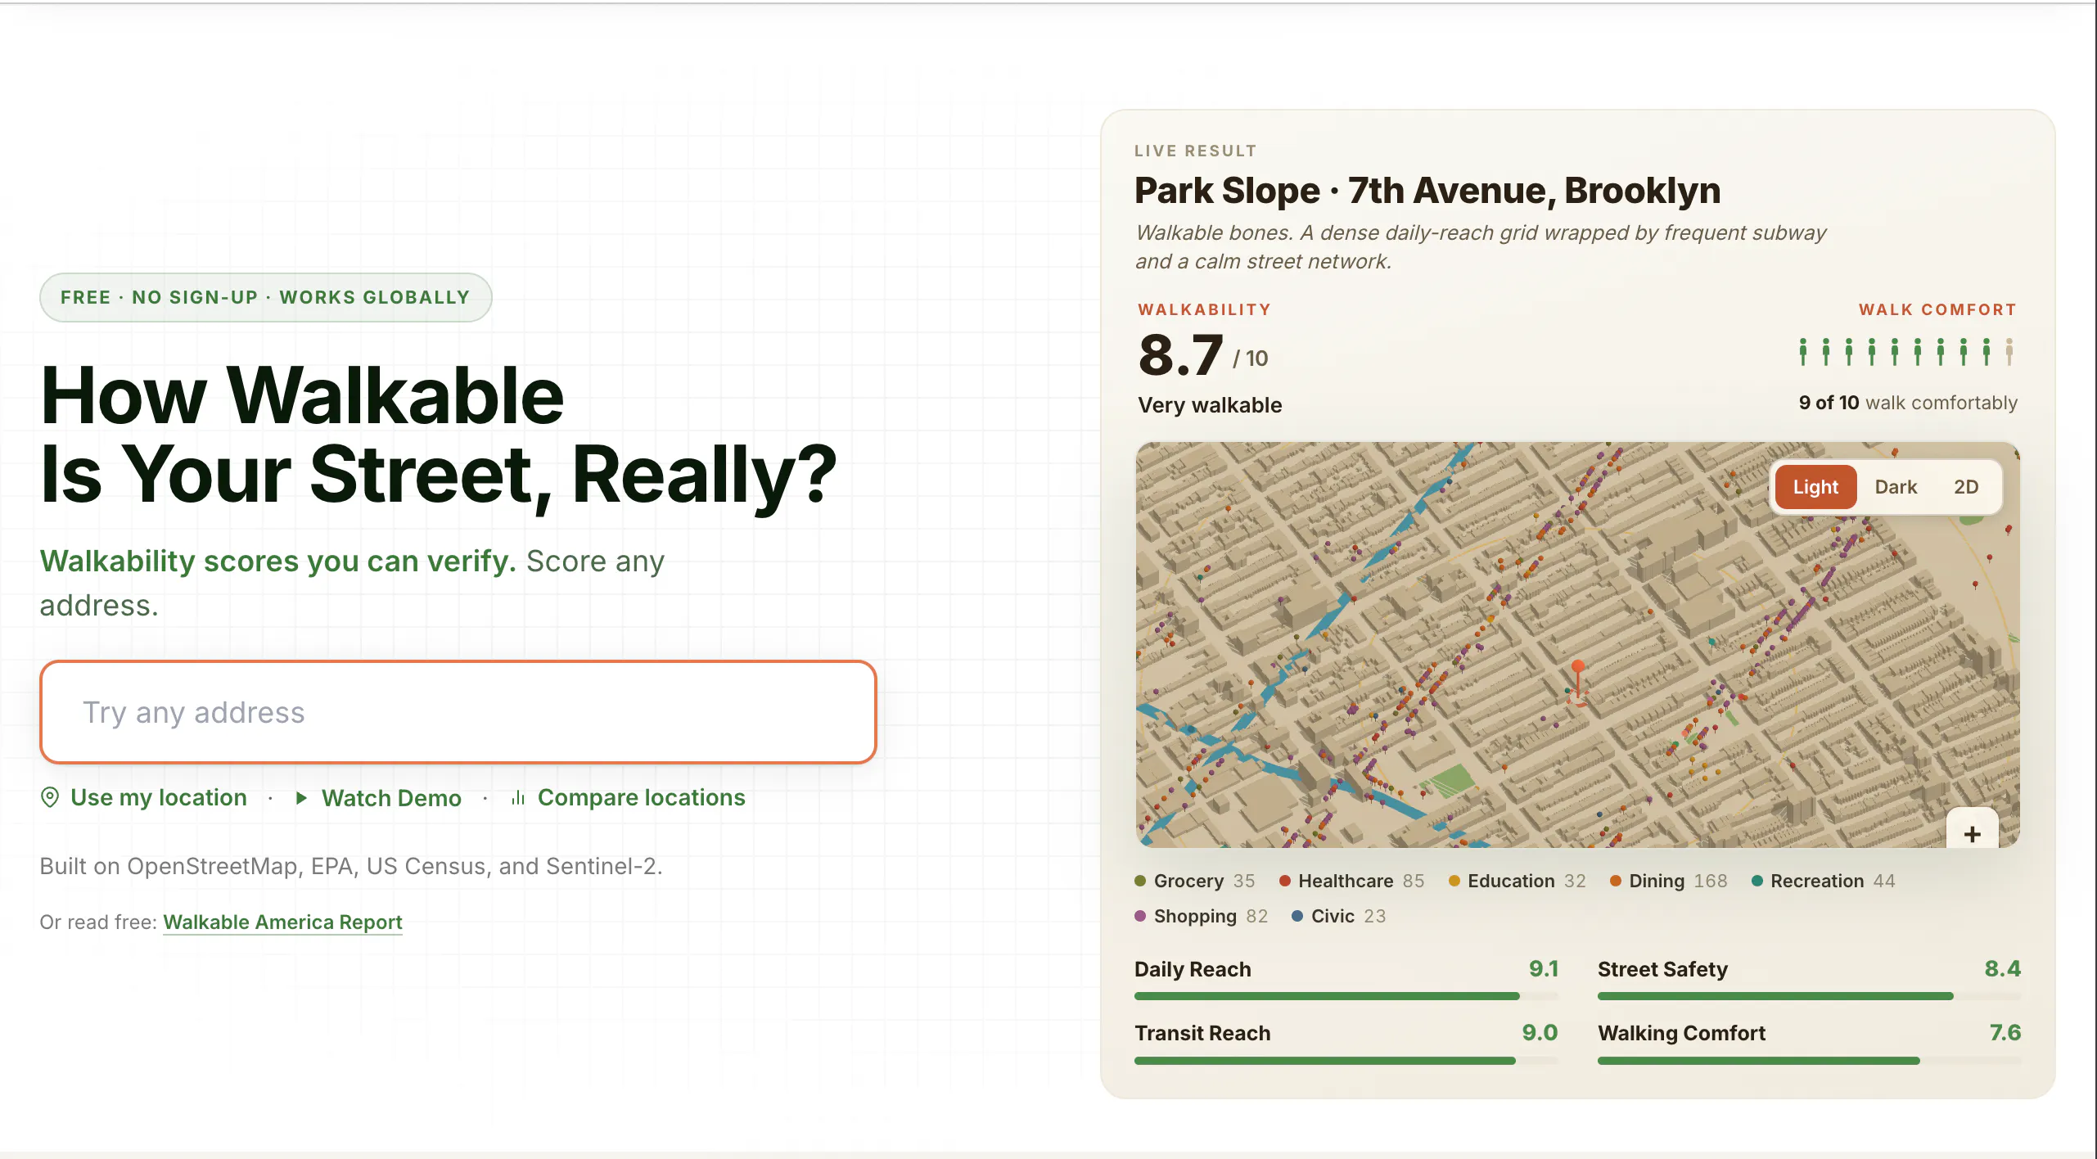Screen dimensions: 2097x1159
Task: Click the 'LIVE RESULT' label
Action: [x=1195, y=151]
